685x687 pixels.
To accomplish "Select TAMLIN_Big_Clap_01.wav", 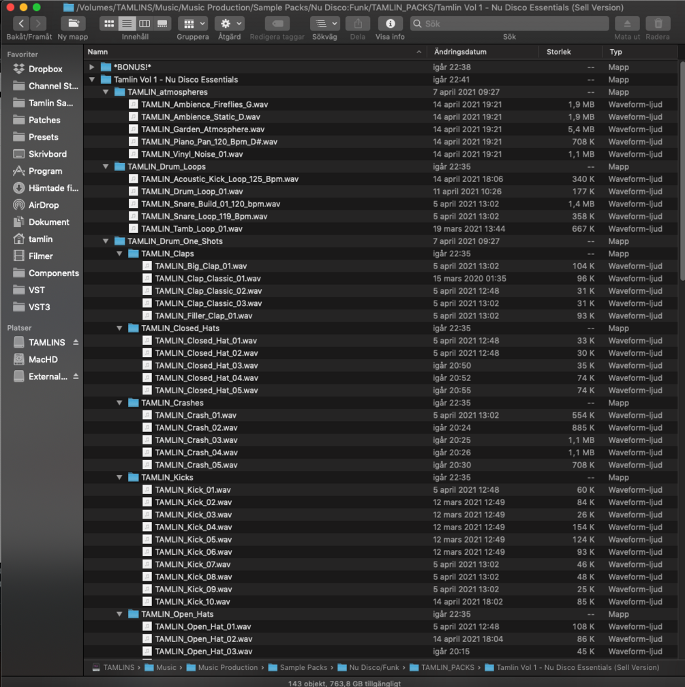I will (x=380, y=266).
